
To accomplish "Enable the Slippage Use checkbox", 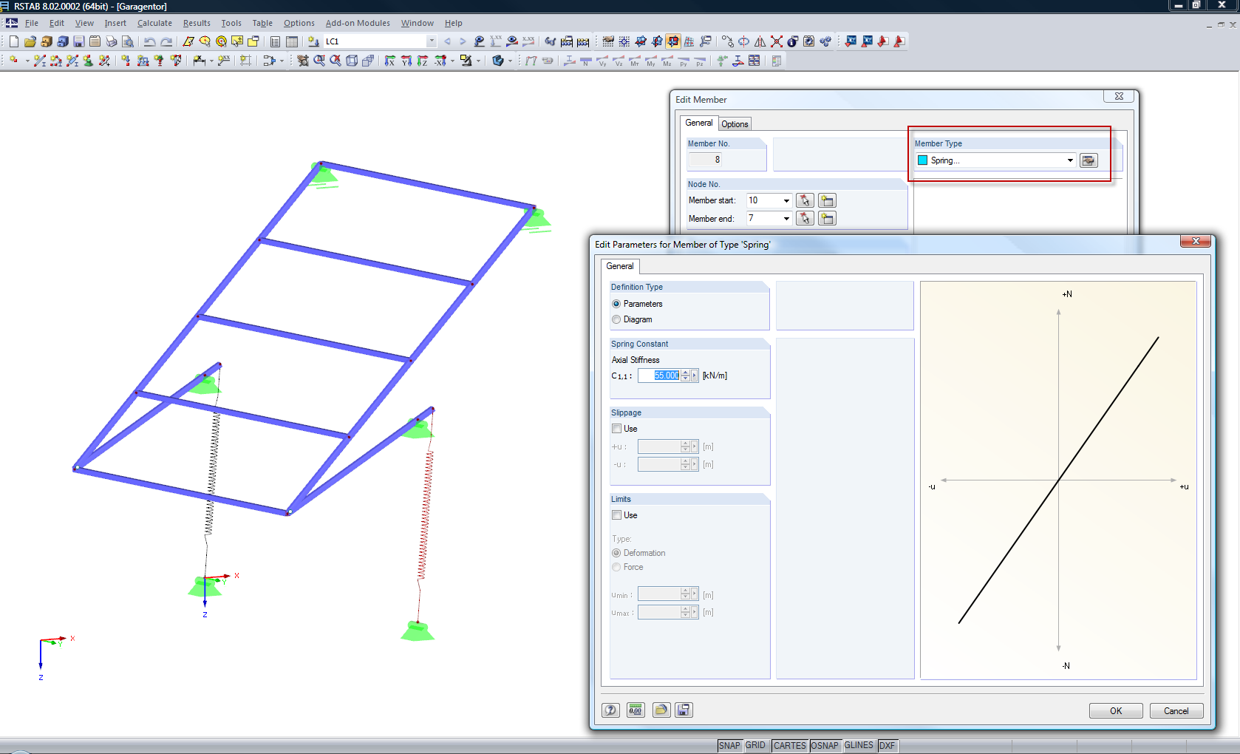I will click(x=616, y=429).
